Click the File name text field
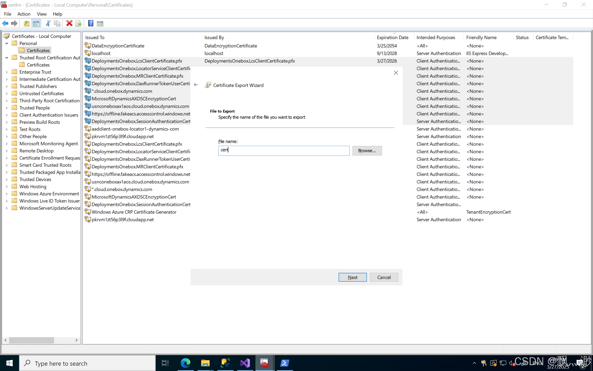593x371 pixels. (x=284, y=151)
